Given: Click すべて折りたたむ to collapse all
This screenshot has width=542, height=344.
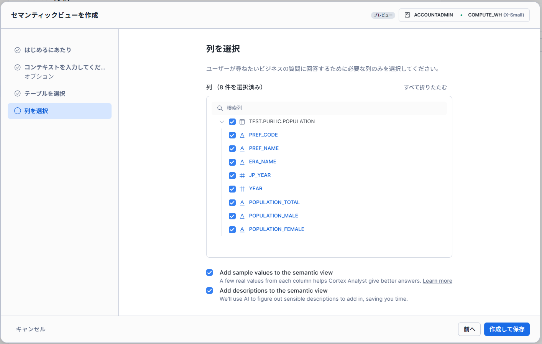Looking at the screenshot, I should 425,87.
